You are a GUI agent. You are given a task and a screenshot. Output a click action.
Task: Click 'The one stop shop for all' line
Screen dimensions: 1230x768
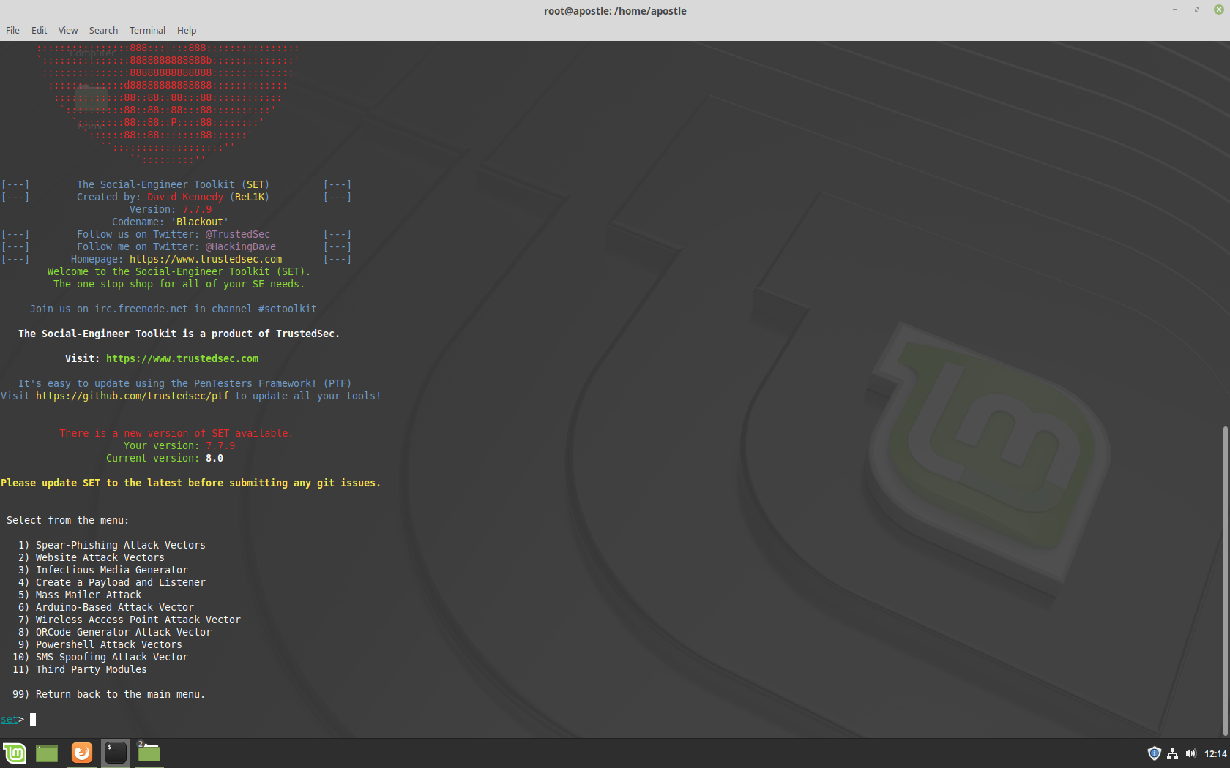tap(179, 285)
